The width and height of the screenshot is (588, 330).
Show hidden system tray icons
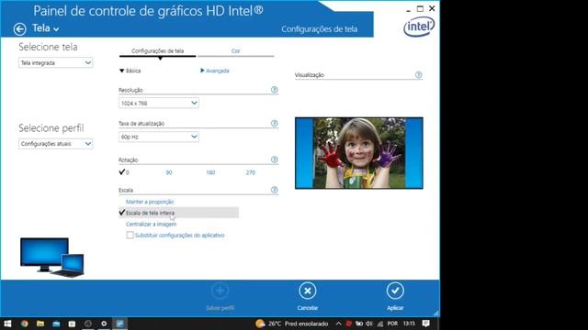[338, 324]
